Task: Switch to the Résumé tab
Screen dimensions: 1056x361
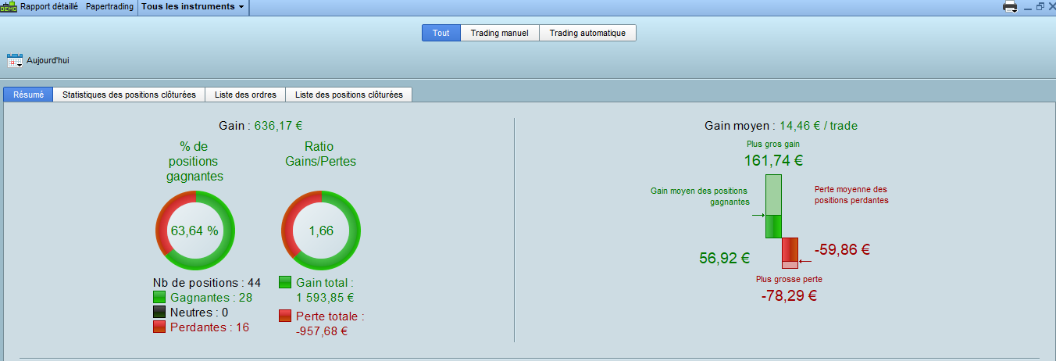Action: pos(28,95)
